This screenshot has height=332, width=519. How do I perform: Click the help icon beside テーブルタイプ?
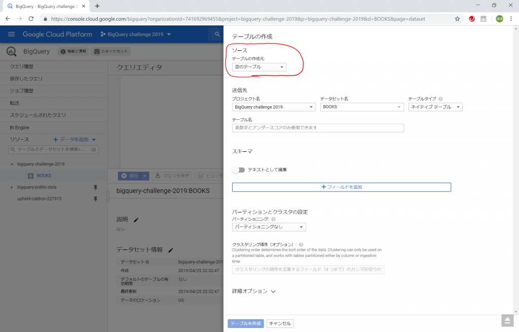440,99
